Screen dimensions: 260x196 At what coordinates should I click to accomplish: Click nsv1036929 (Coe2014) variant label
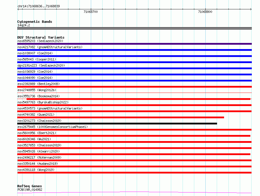pyautogui.click(x=35, y=72)
